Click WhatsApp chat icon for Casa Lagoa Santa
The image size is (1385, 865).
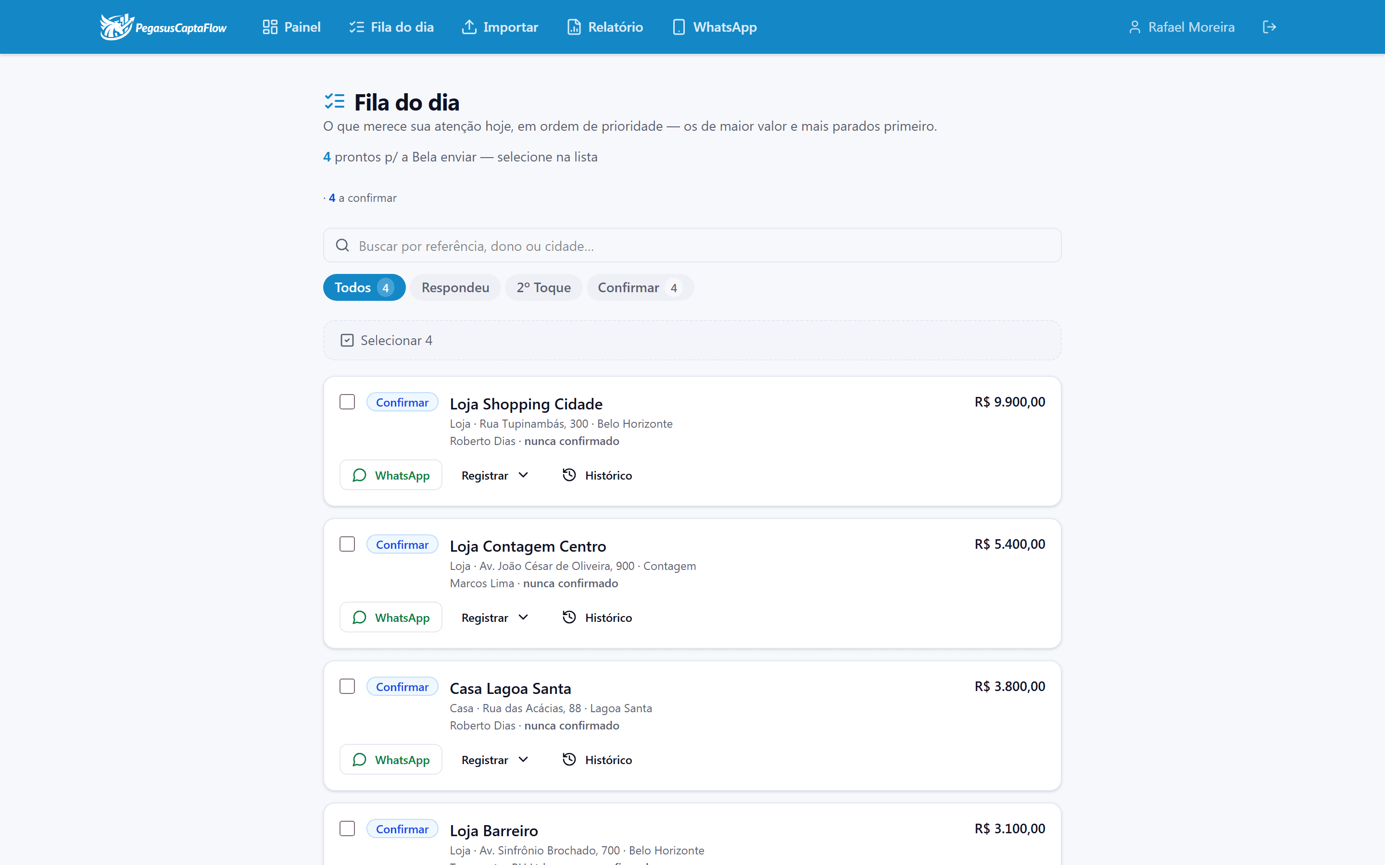(x=359, y=760)
